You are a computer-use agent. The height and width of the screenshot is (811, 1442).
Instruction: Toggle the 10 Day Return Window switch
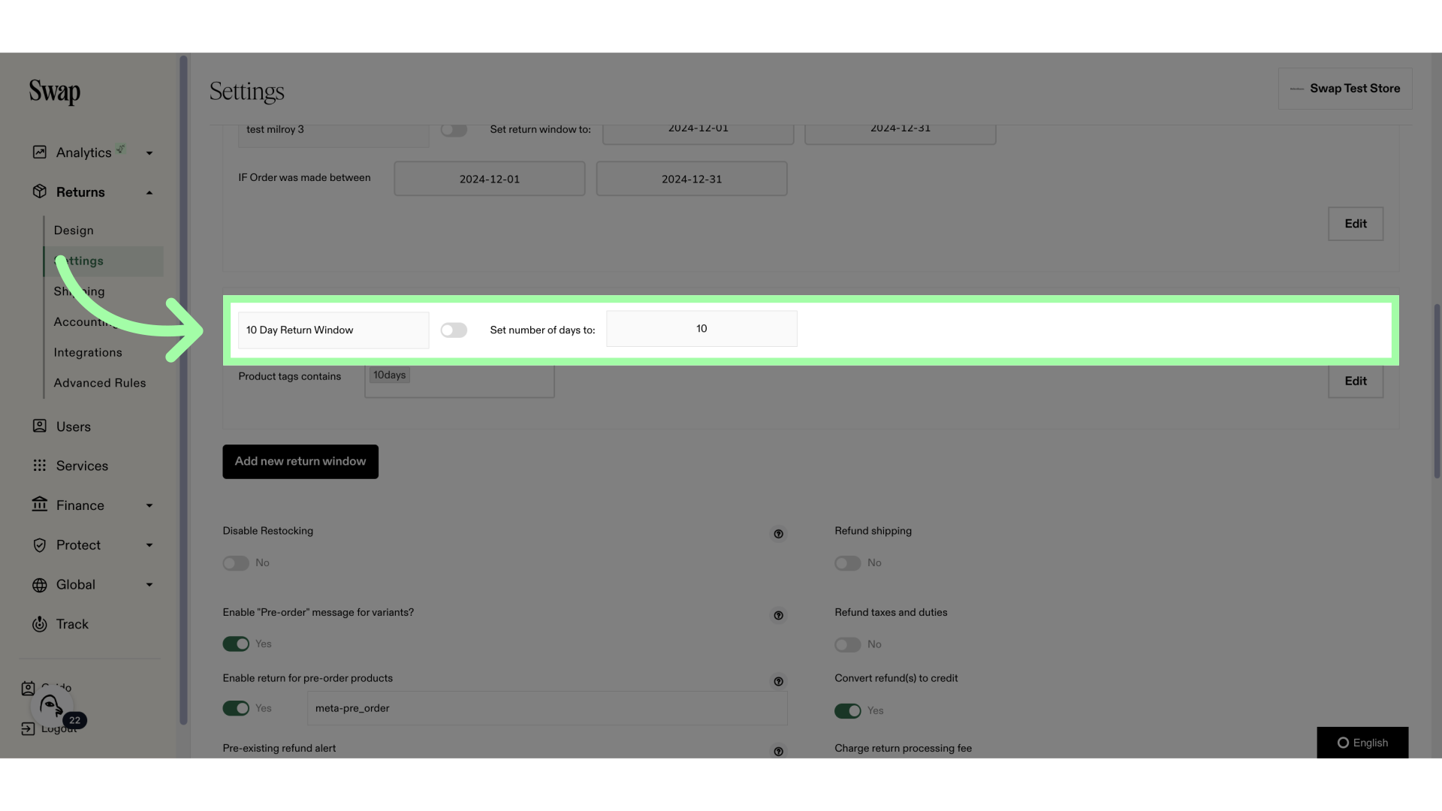(453, 329)
